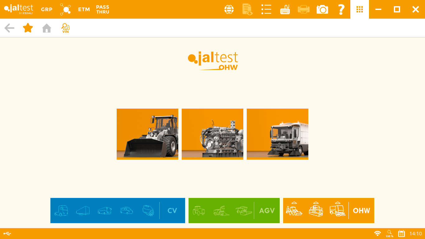Click the printer icon
The image size is (425, 239).
pos(303,9)
